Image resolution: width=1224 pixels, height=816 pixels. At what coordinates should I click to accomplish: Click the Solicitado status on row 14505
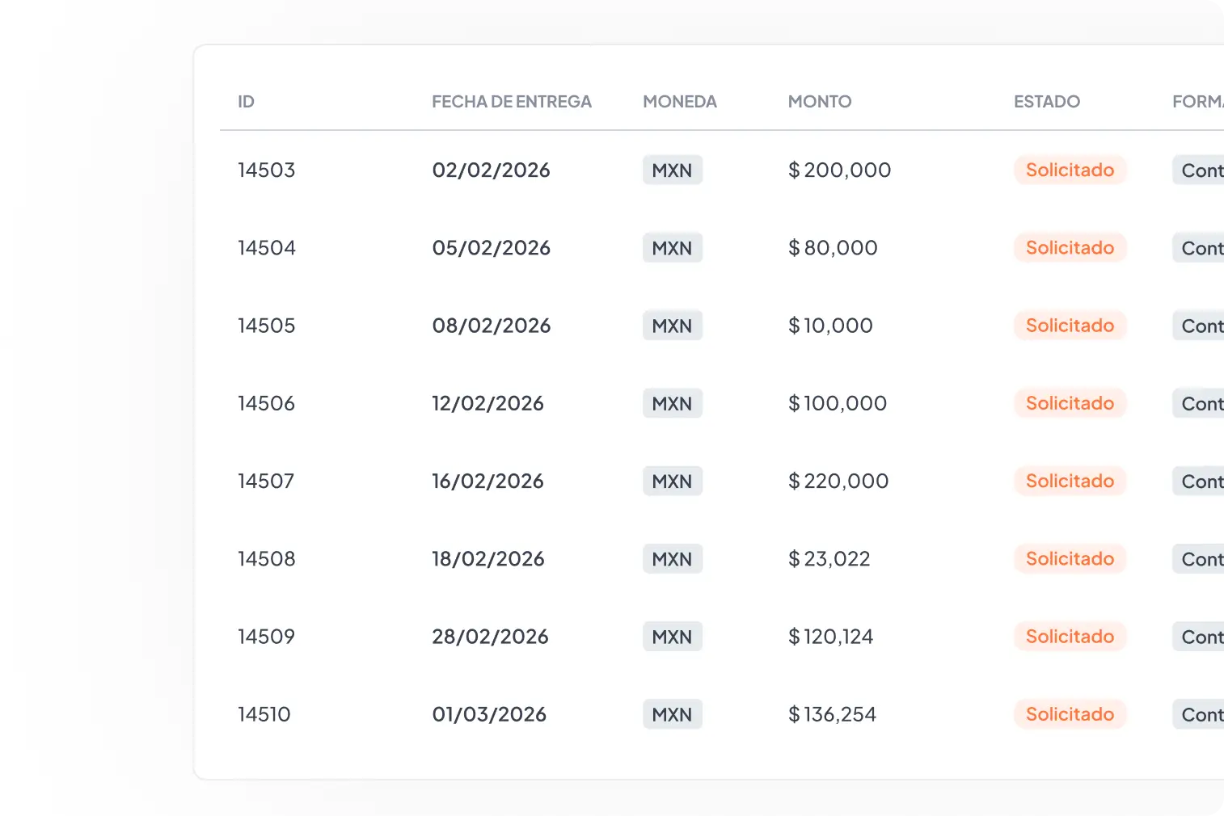pos(1070,325)
